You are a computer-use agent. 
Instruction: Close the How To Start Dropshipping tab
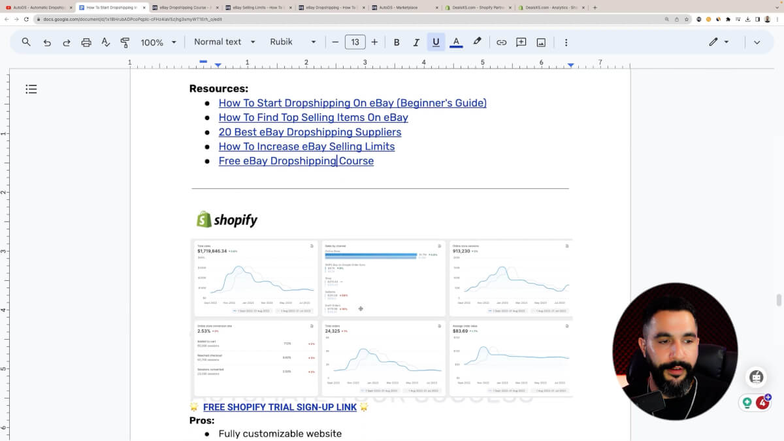tap(143, 7)
